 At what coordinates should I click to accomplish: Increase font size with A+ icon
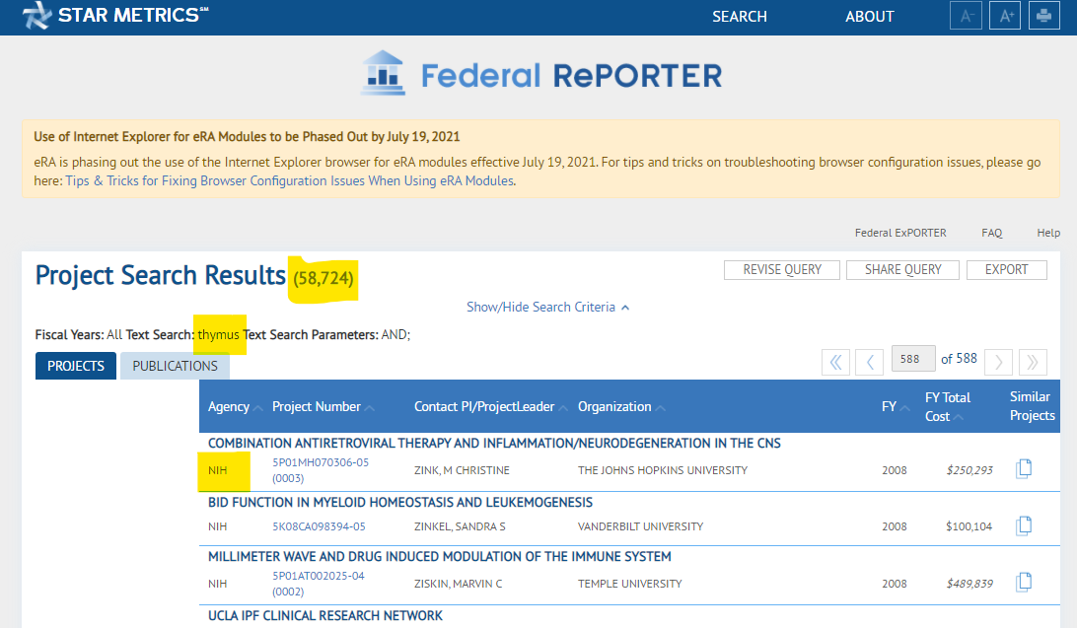pyautogui.click(x=1005, y=15)
